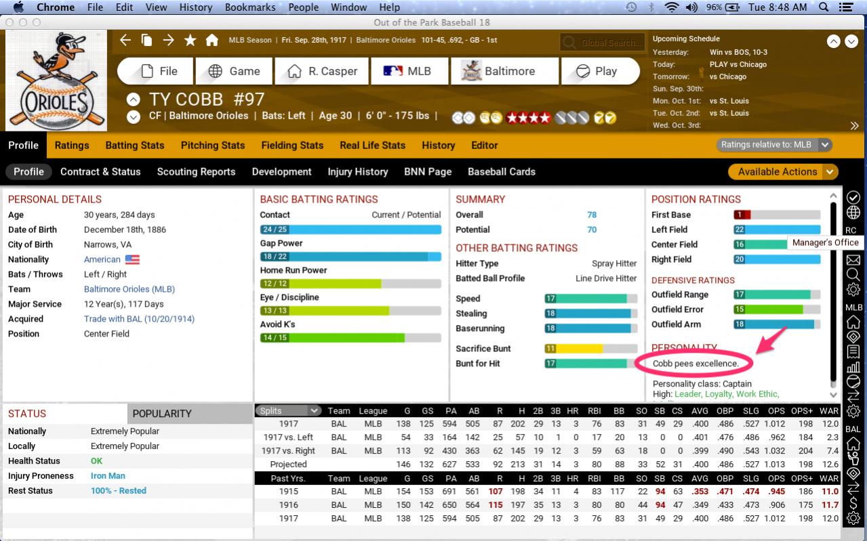This screenshot has width=867, height=541.
Task: Switch to the Fielding Stats tab
Action: point(292,145)
